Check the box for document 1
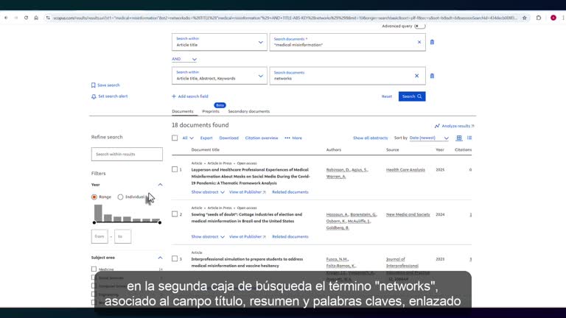The image size is (566, 318). (x=175, y=169)
